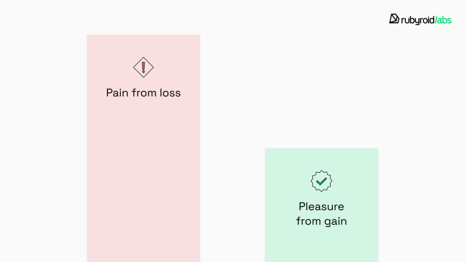Screen dimensions: 465x262
Task: Click the red exclamation warning diamond icon
Action: (143, 67)
